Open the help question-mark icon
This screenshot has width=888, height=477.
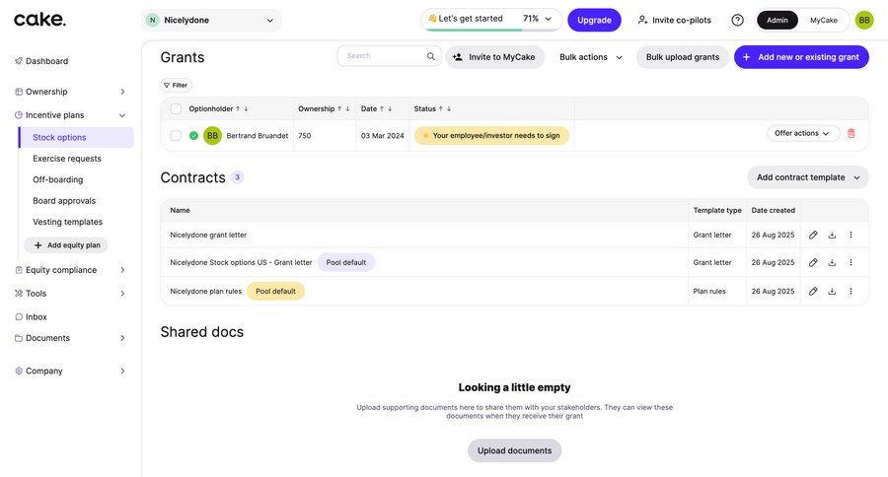(x=737, y=20)
